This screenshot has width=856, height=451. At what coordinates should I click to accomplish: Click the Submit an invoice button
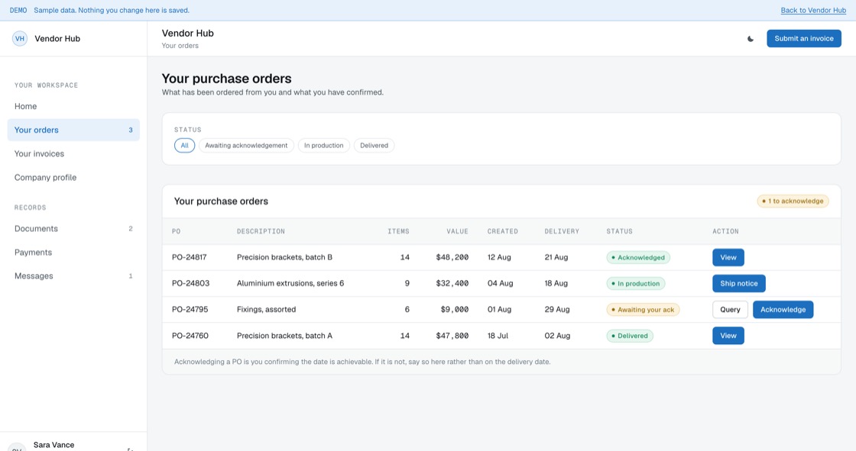pyautogui.click(x=803, y=39)
